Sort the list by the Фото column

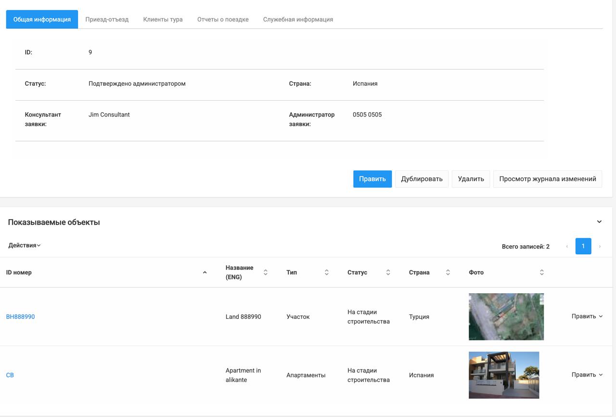[x=541, y=272]
